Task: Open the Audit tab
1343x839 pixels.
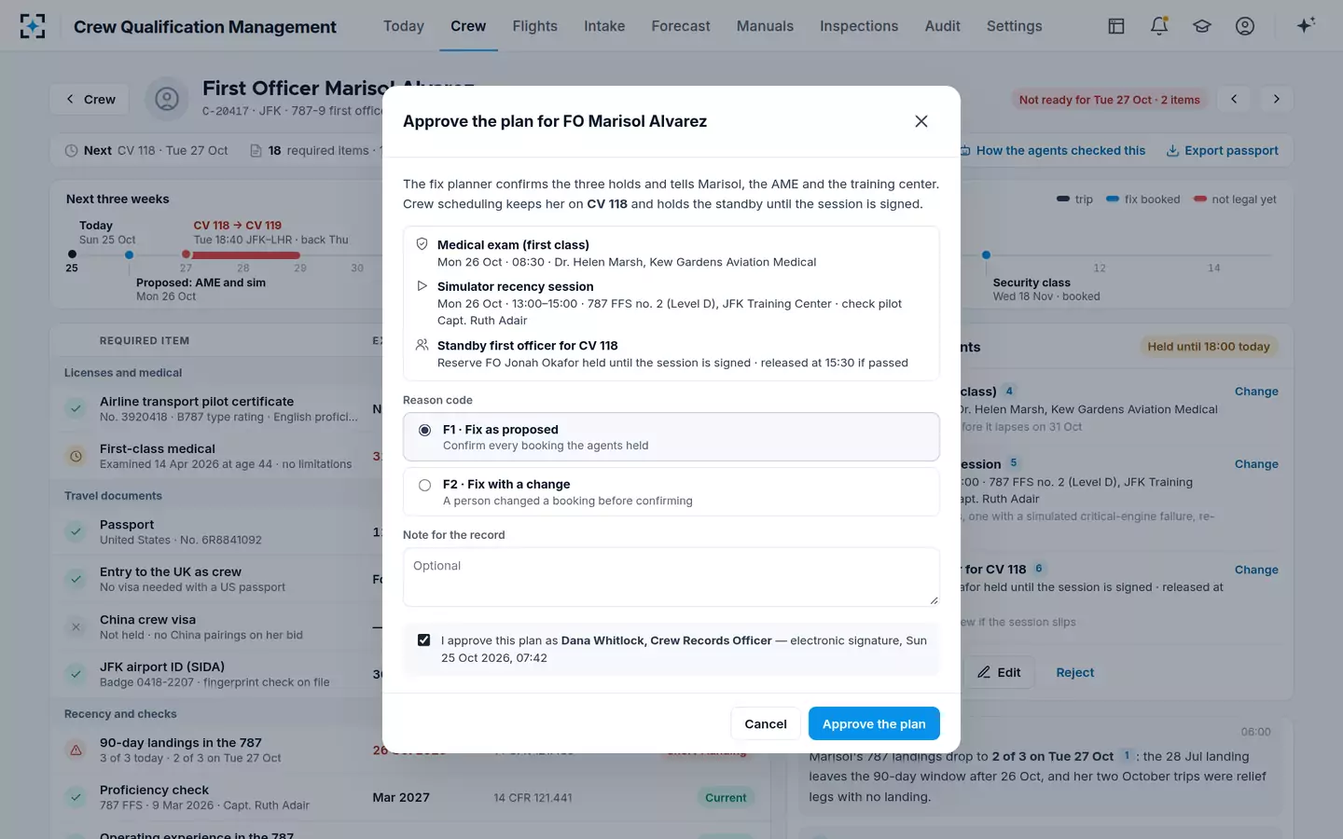Action: pos(943,26)
